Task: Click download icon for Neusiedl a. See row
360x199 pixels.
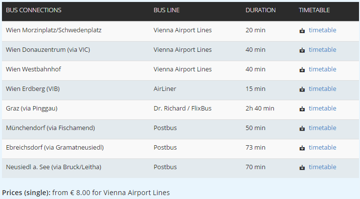Action: [302, 168]
